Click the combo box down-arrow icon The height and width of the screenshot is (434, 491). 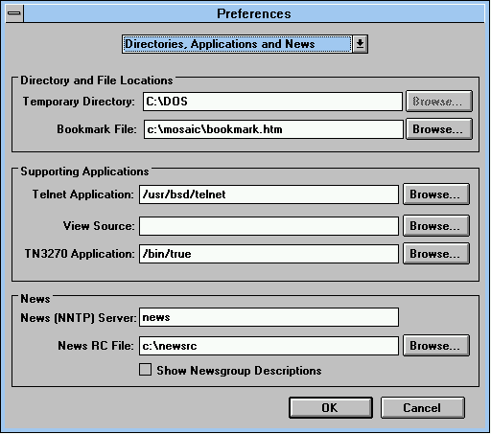coord(360,44)
